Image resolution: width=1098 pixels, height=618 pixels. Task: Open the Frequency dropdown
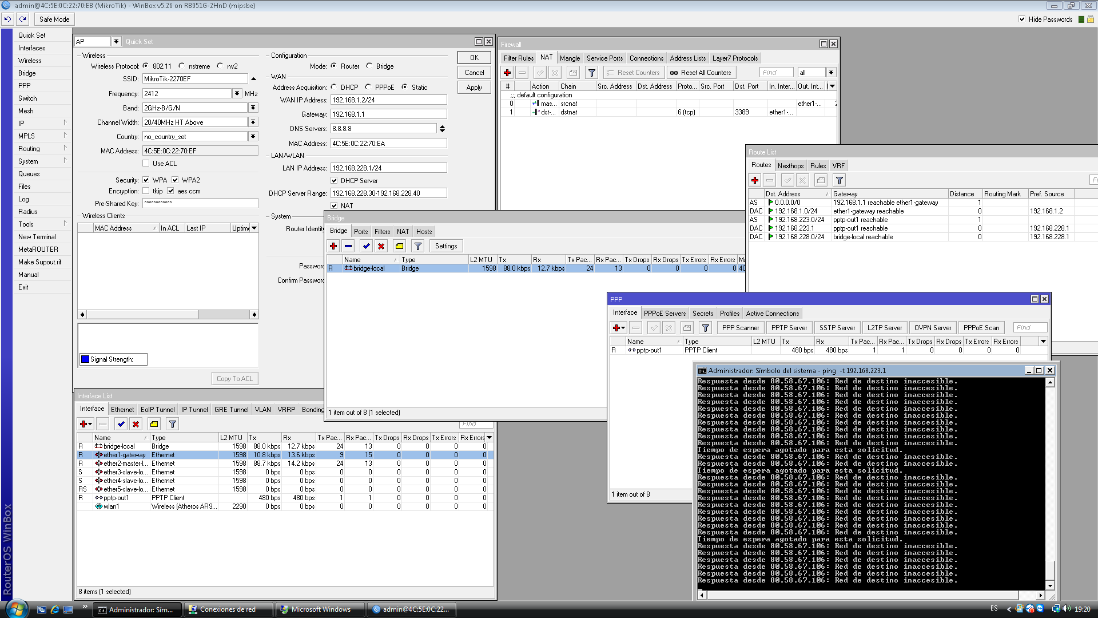[237, 93]
